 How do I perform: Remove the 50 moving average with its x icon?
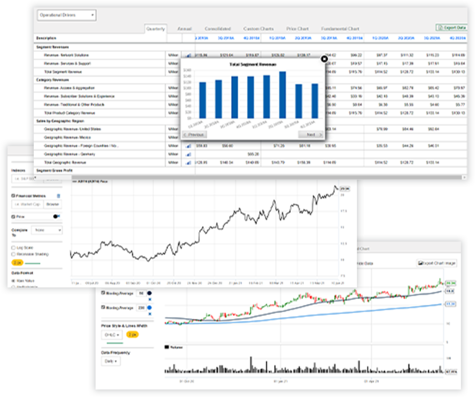point(149,300)
